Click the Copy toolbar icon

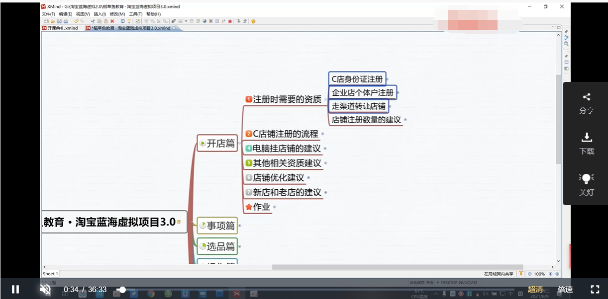pos(100,21)
